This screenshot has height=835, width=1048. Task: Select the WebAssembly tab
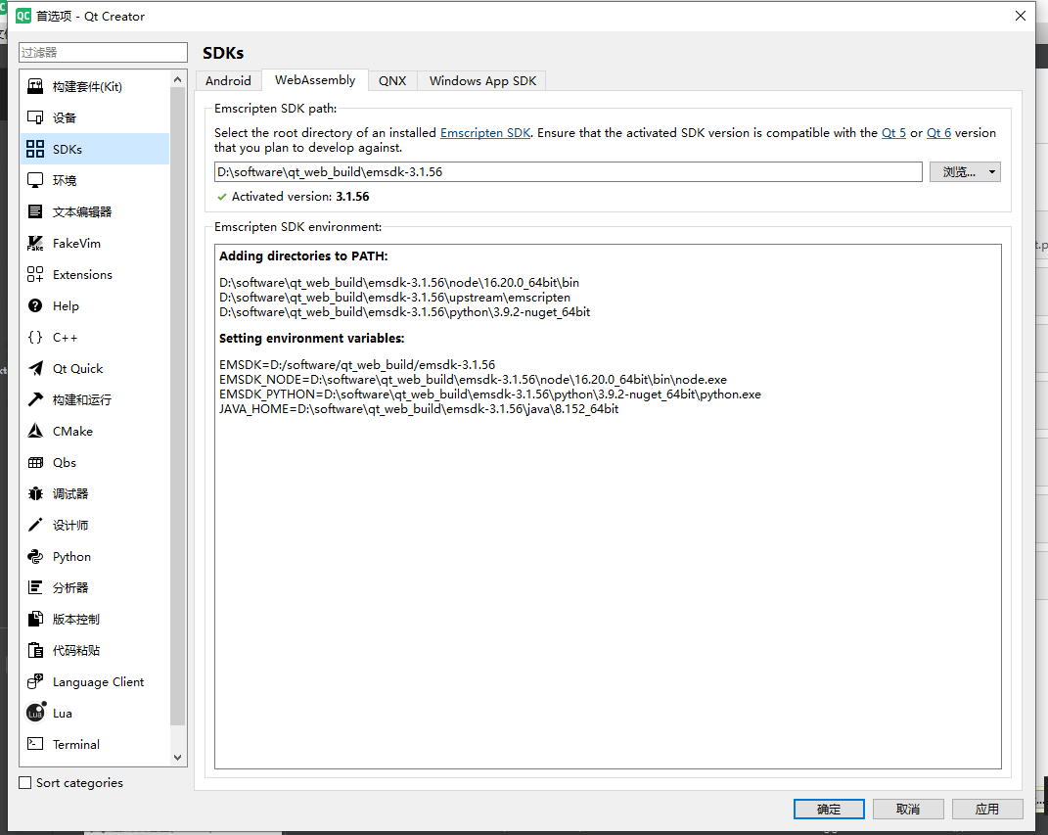(x=315, y=80)
